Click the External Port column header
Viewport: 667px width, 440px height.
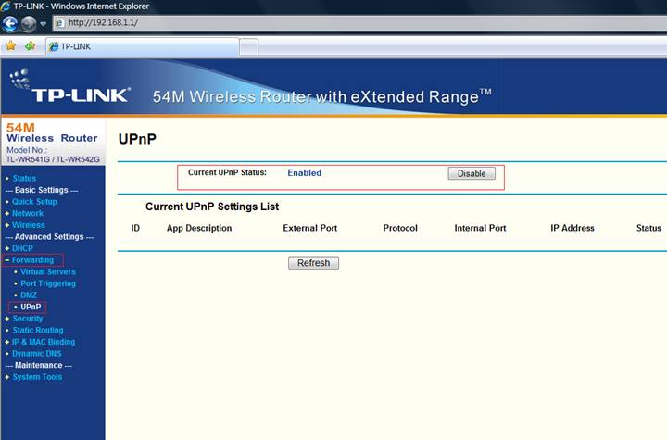click(310, 228)
